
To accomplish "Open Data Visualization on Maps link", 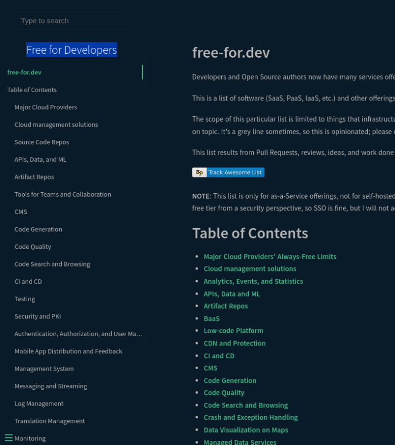I will (x=246, y=430).
